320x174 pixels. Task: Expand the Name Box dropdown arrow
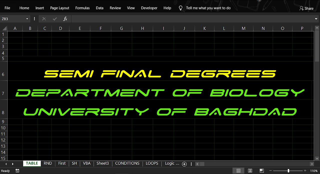[27, 19]
